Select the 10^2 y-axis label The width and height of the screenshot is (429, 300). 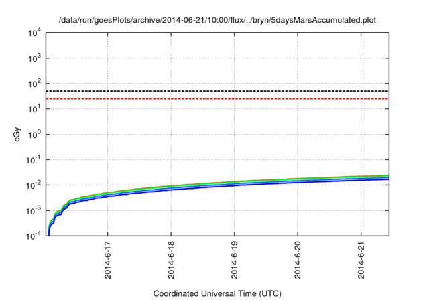(34, 84)
